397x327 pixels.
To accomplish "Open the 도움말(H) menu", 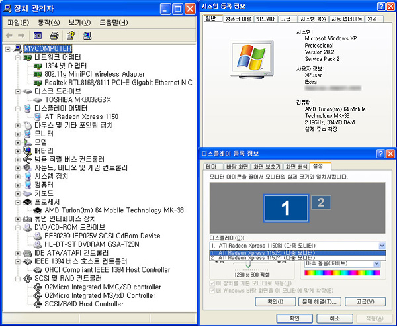I will point(113,23).
